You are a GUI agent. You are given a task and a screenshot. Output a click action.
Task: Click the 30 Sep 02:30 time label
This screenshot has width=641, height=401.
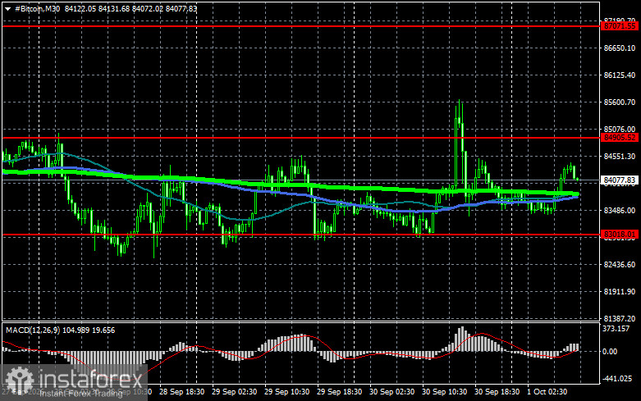click(x=392, y=392)
